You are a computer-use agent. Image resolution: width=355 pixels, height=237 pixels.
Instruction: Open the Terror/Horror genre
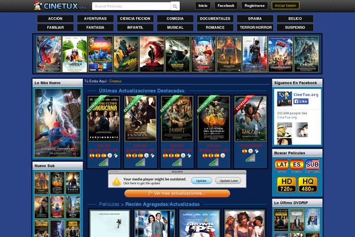tap(255, 27)
